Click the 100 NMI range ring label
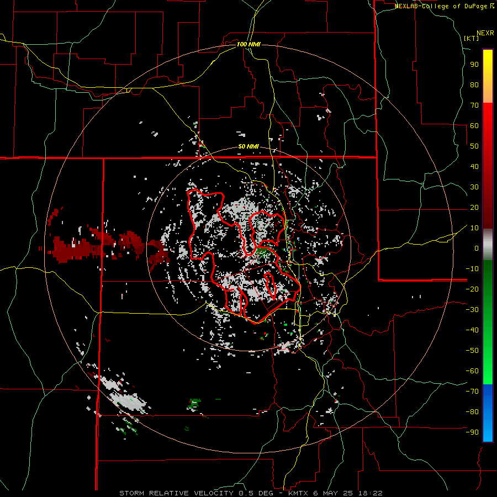Image resolution: width=497 pixels, height=497 pixels. [x=248, y=44]
